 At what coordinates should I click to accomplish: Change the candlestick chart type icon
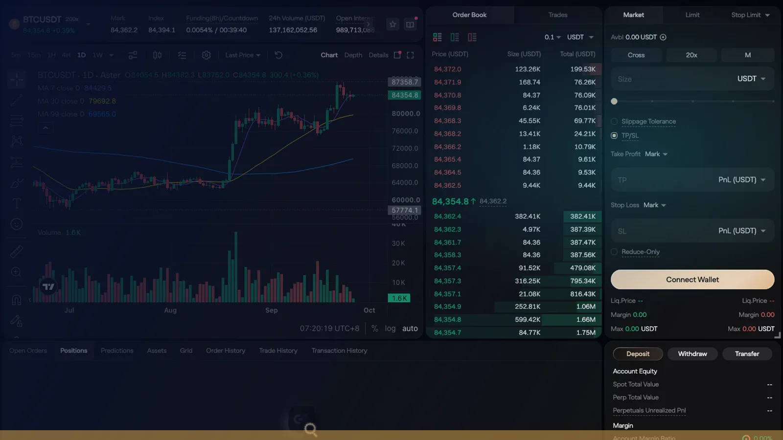(157, 55)
